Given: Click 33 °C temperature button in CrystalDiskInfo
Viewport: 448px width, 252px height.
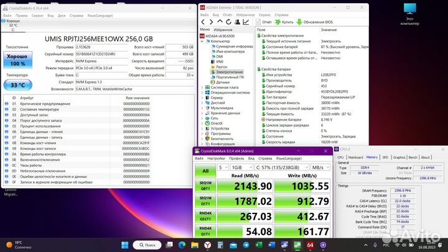Looking at the screenshot, I should 17,85.
